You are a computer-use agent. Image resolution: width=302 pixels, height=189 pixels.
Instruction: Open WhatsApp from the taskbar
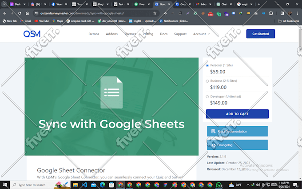[x=219, y=185]
